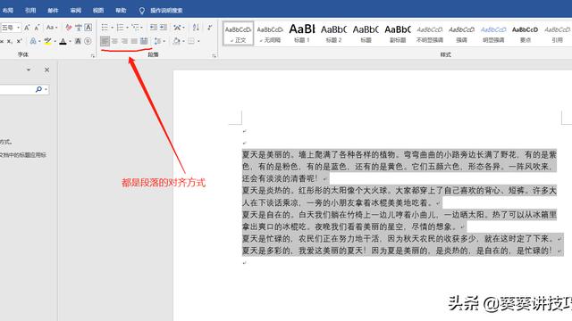
Task: Open the Shading dropdown arrow
Action: 183,42
